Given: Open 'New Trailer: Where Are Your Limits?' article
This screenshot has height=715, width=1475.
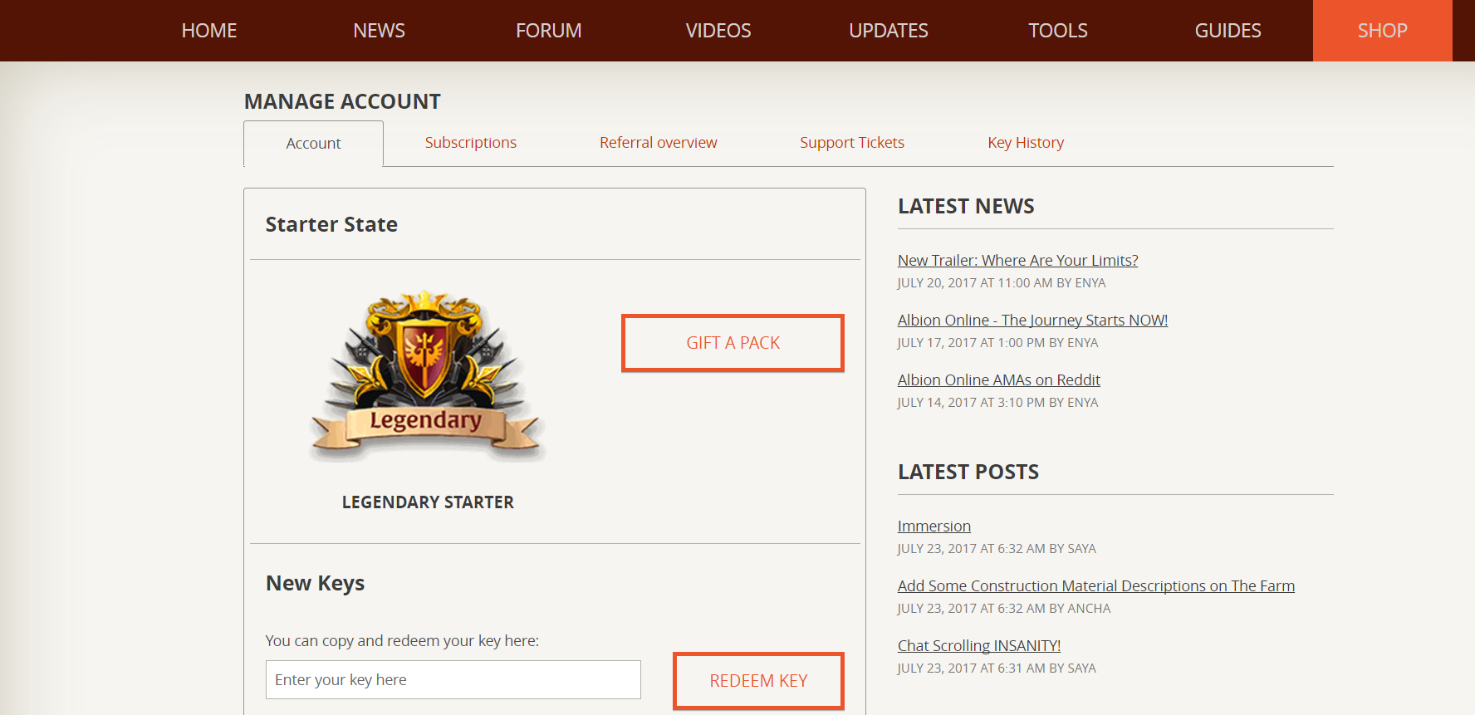Looking at the screenshot, I should 1017,261.
